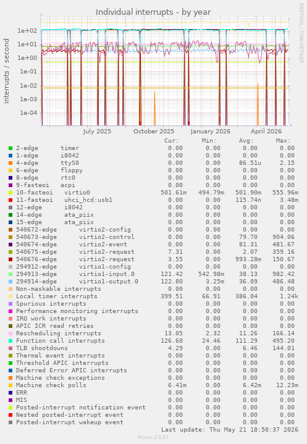The image size is (307, 444).
Task: Click the Rescheduling interrupts legend label
Action: (x=58, y=333)
